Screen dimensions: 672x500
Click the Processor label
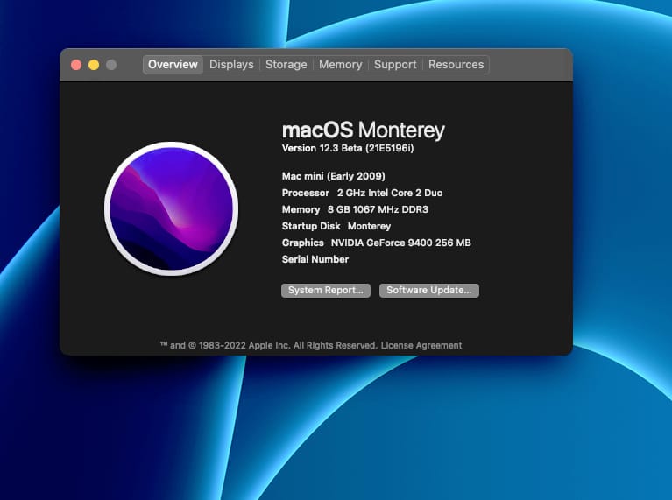click(306, 193)
